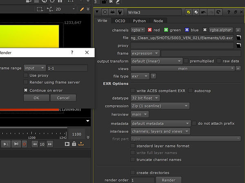Browse for proxy file with folder icon
Screen dimensions: 245x183
click(238, 45)
